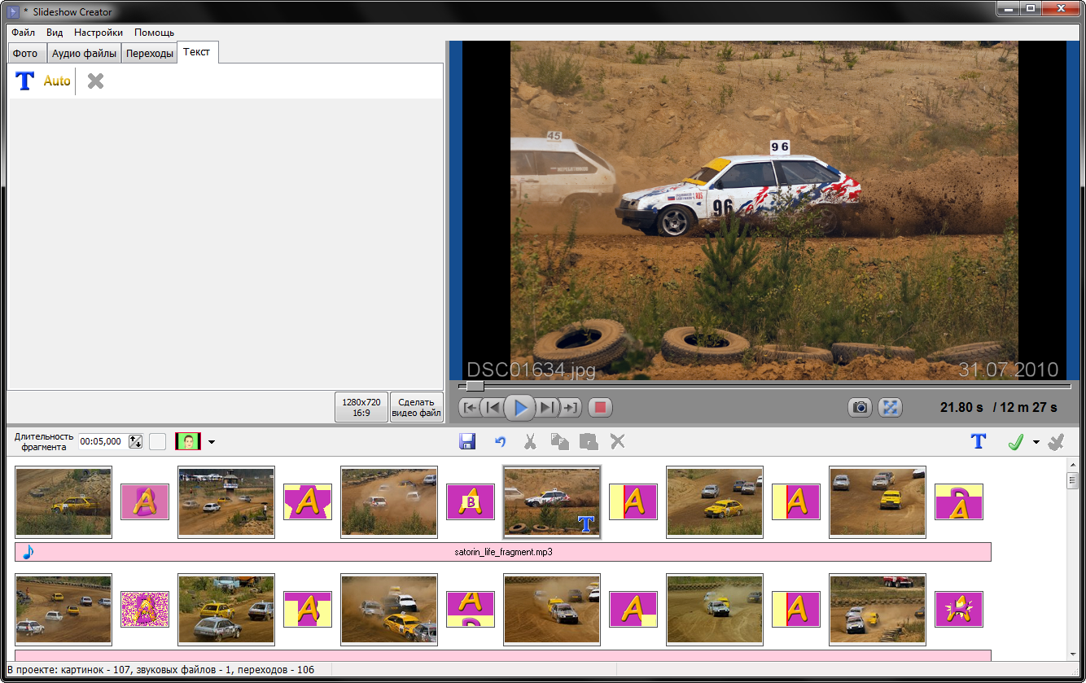Select first-row thumbnail of yellow car with tires
The width and height of the screenshot is (1086, 683).
tap(63, 502)
